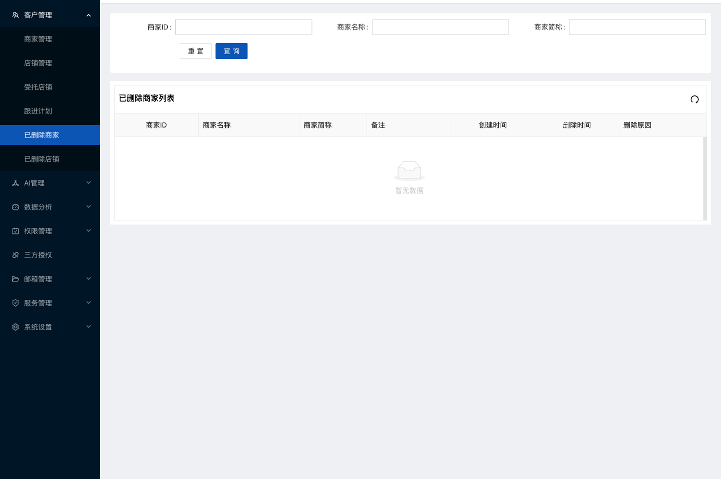The image size is (721, 479).
Task: Click the 删除时间 column header
Action: pyautogui.click(x=577, y=125)
